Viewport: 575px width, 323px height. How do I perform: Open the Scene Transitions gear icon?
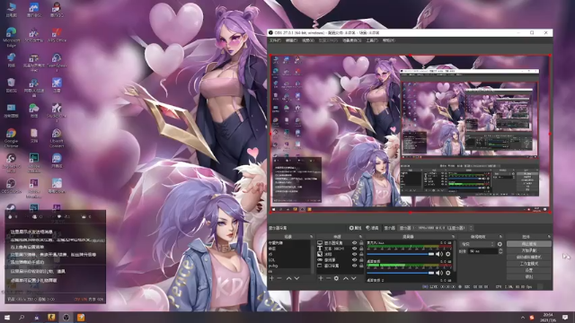[x=500, y=244]
